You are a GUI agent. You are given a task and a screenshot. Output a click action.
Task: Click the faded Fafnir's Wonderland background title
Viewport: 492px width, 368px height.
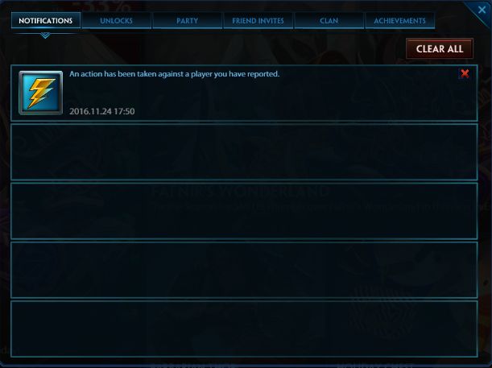pyautogui.click(x=240, y=192)
